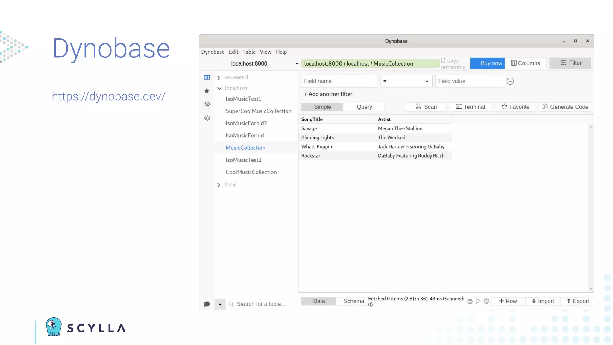613x345 pixels.
Task: Open the equals operator dropdown
Action: tap(406, 81)
